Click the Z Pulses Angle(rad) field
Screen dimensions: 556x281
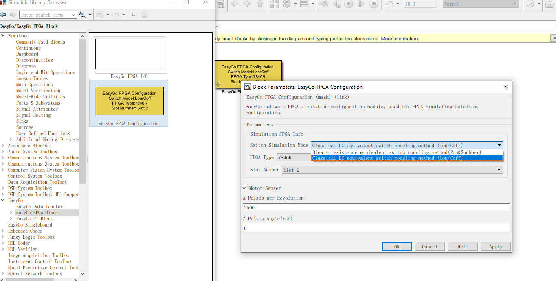(376, 228)
